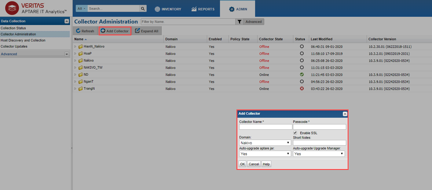The width and height of the screenshot is (432, 190).
Task: Click the Refresh toolbar button
Action: pos(85,31)
